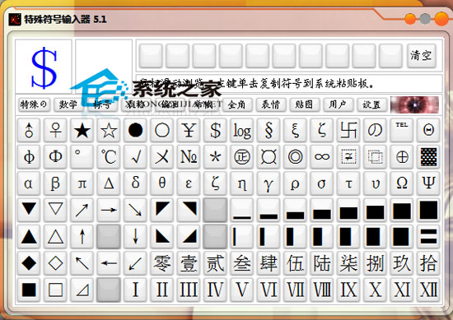Click the Roman numeral Ⅳ
The height and width of the screenshot is (320, 453).
tap(215, 290)
